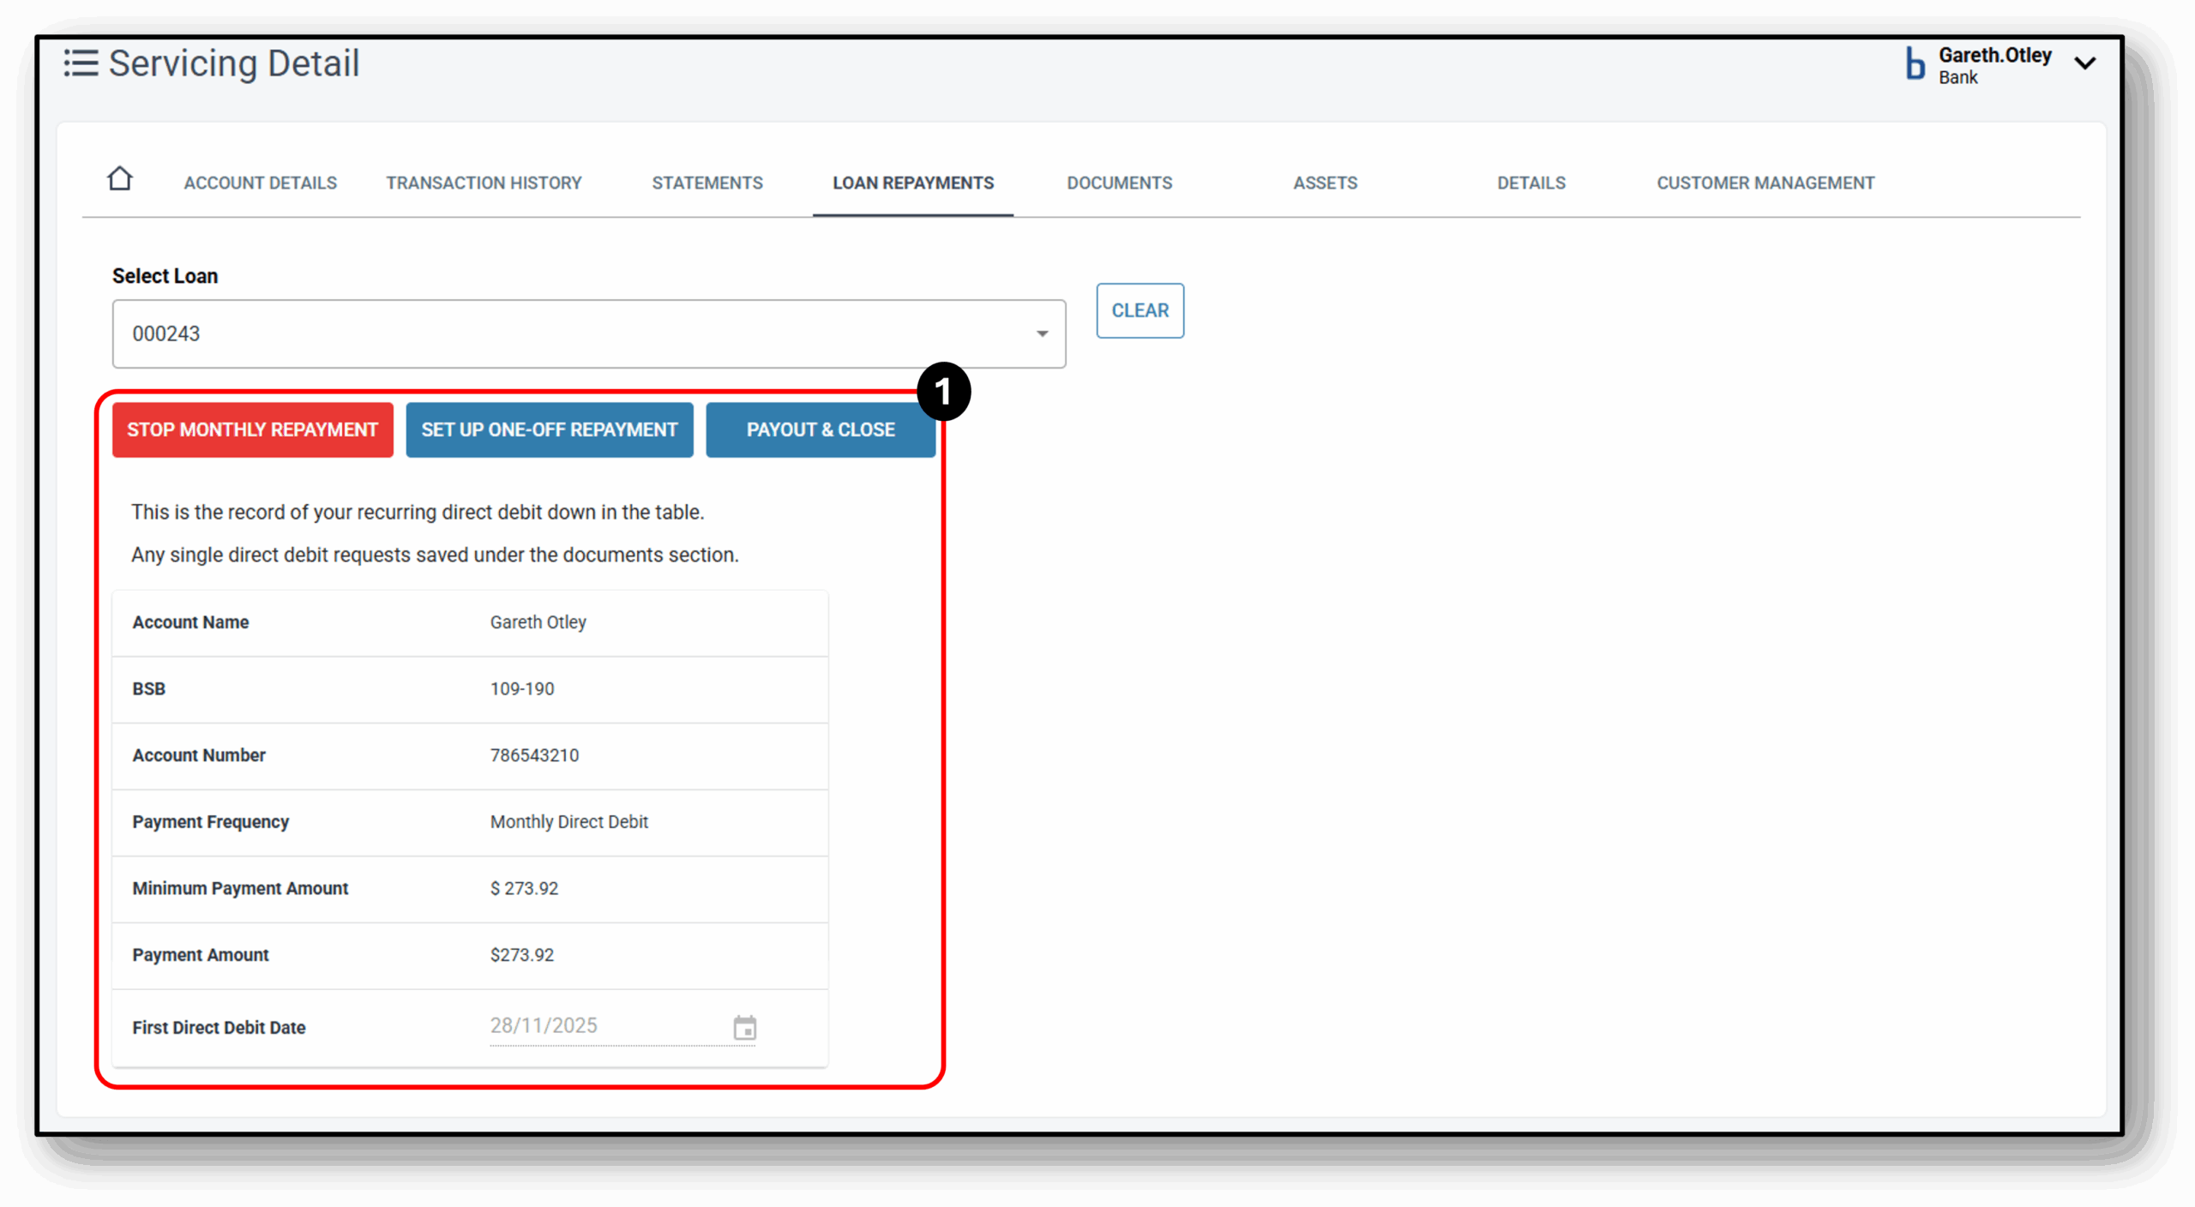Click the CLEAR button
Viewport: 2195px width, 1207px height.
click(x=1140, y=310)
